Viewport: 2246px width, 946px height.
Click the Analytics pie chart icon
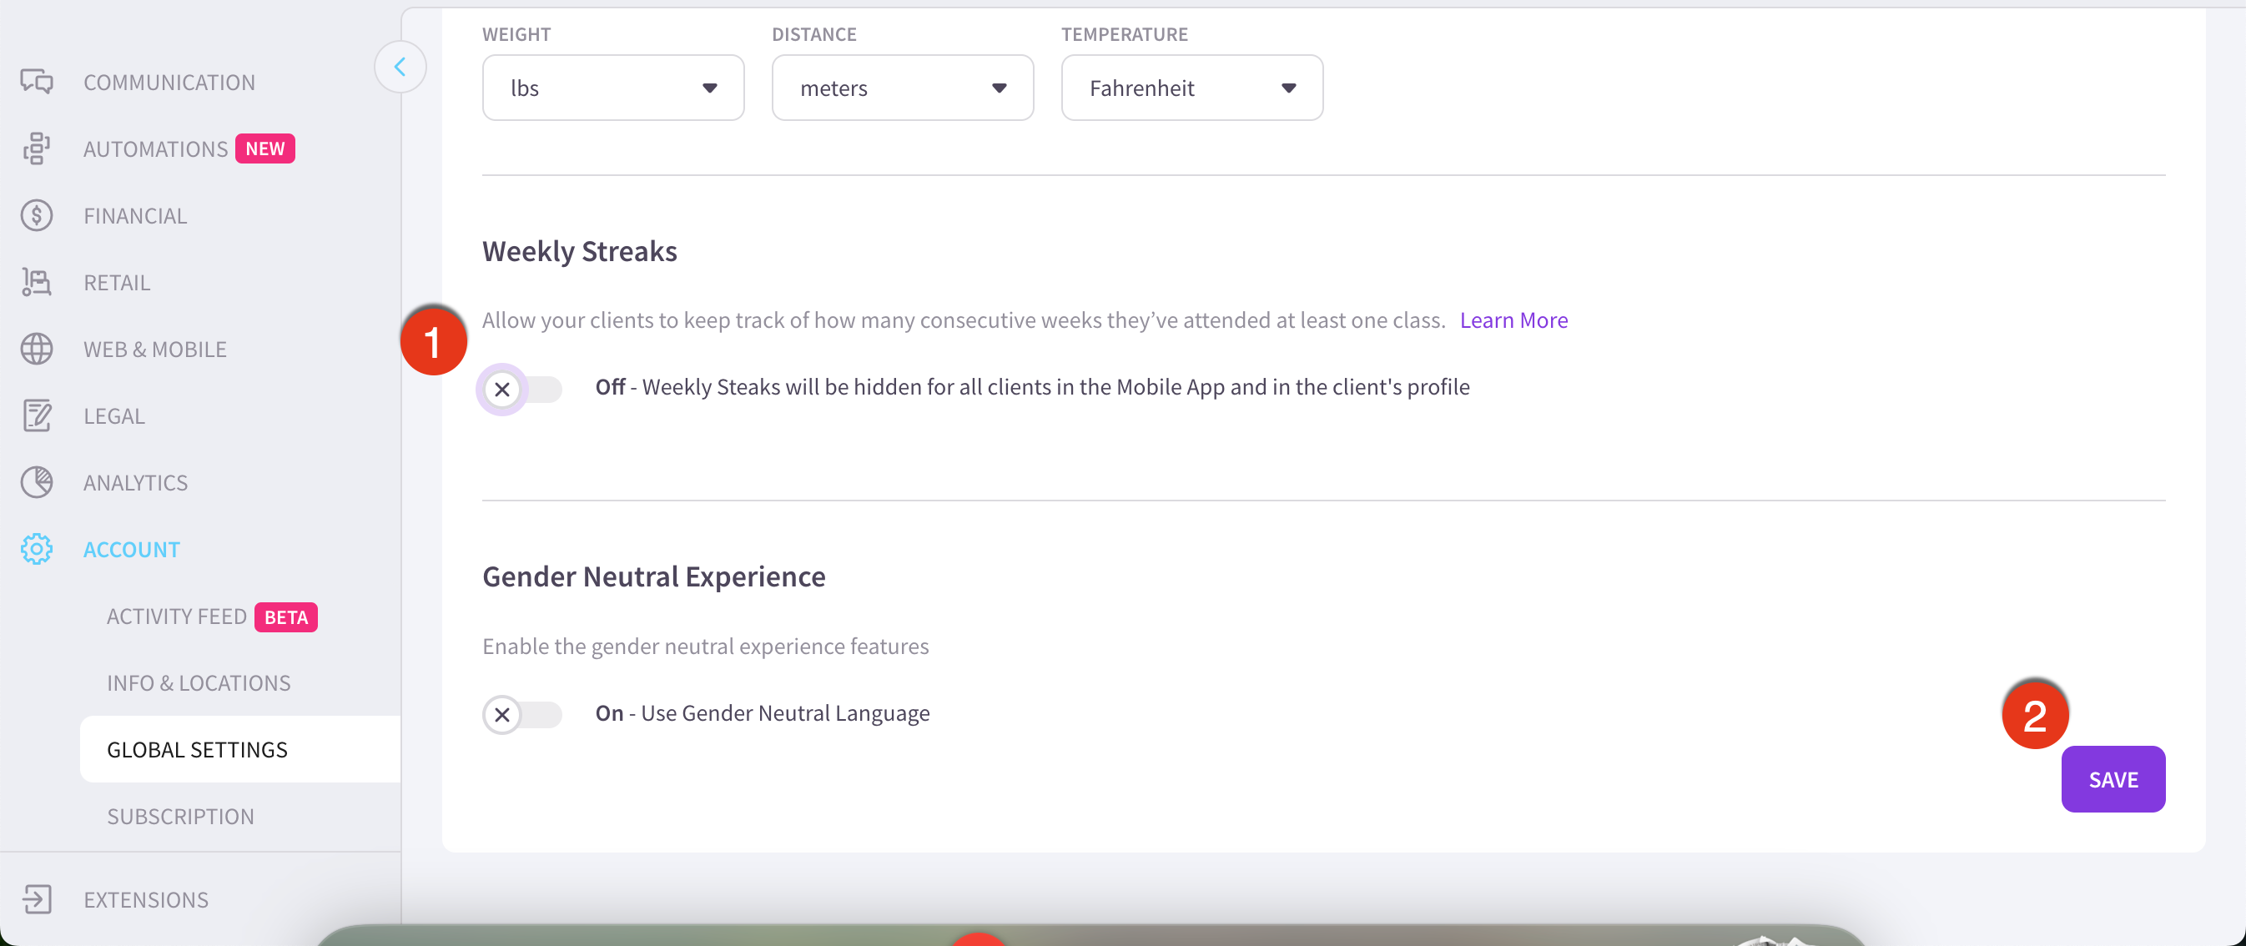pyautogui.click(x=37, y=482)
